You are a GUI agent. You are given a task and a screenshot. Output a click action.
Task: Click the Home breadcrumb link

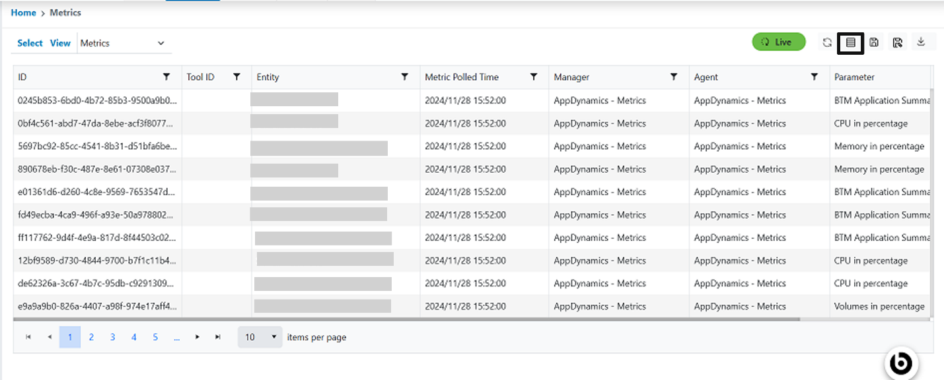pyautogui.click(x=24, y=13)
